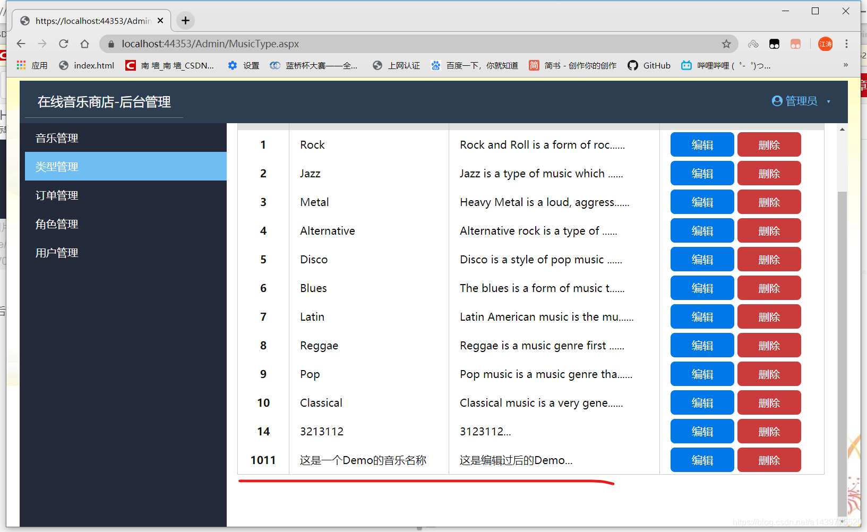The height and width of the screenshot is (532, 867).
Task: Click 编辑 for the Rock row
Action: tap(702, 145)
